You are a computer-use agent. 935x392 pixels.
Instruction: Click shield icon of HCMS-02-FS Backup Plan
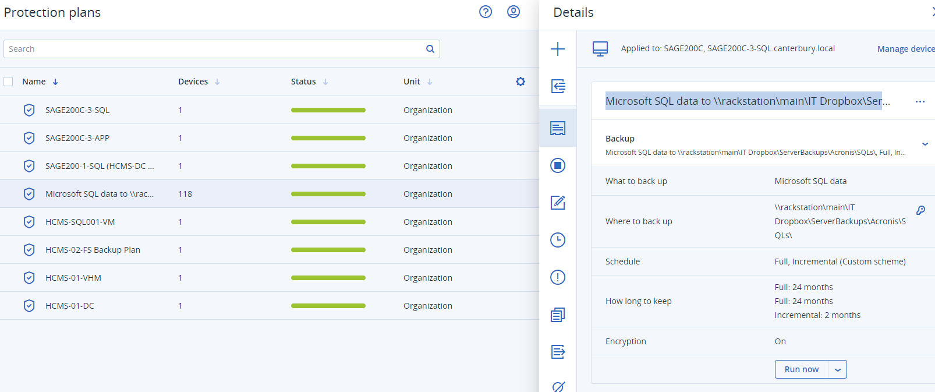click(29, 250)
